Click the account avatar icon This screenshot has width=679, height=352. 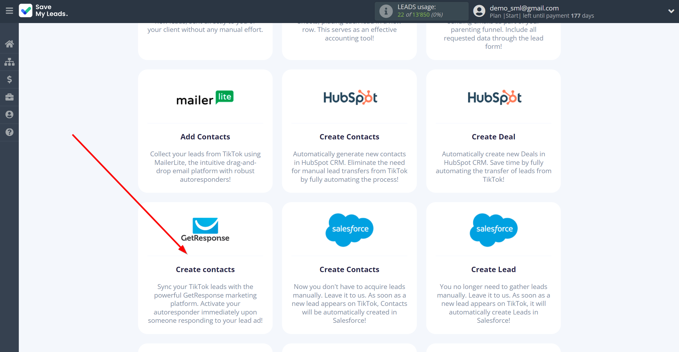(479, 11)
